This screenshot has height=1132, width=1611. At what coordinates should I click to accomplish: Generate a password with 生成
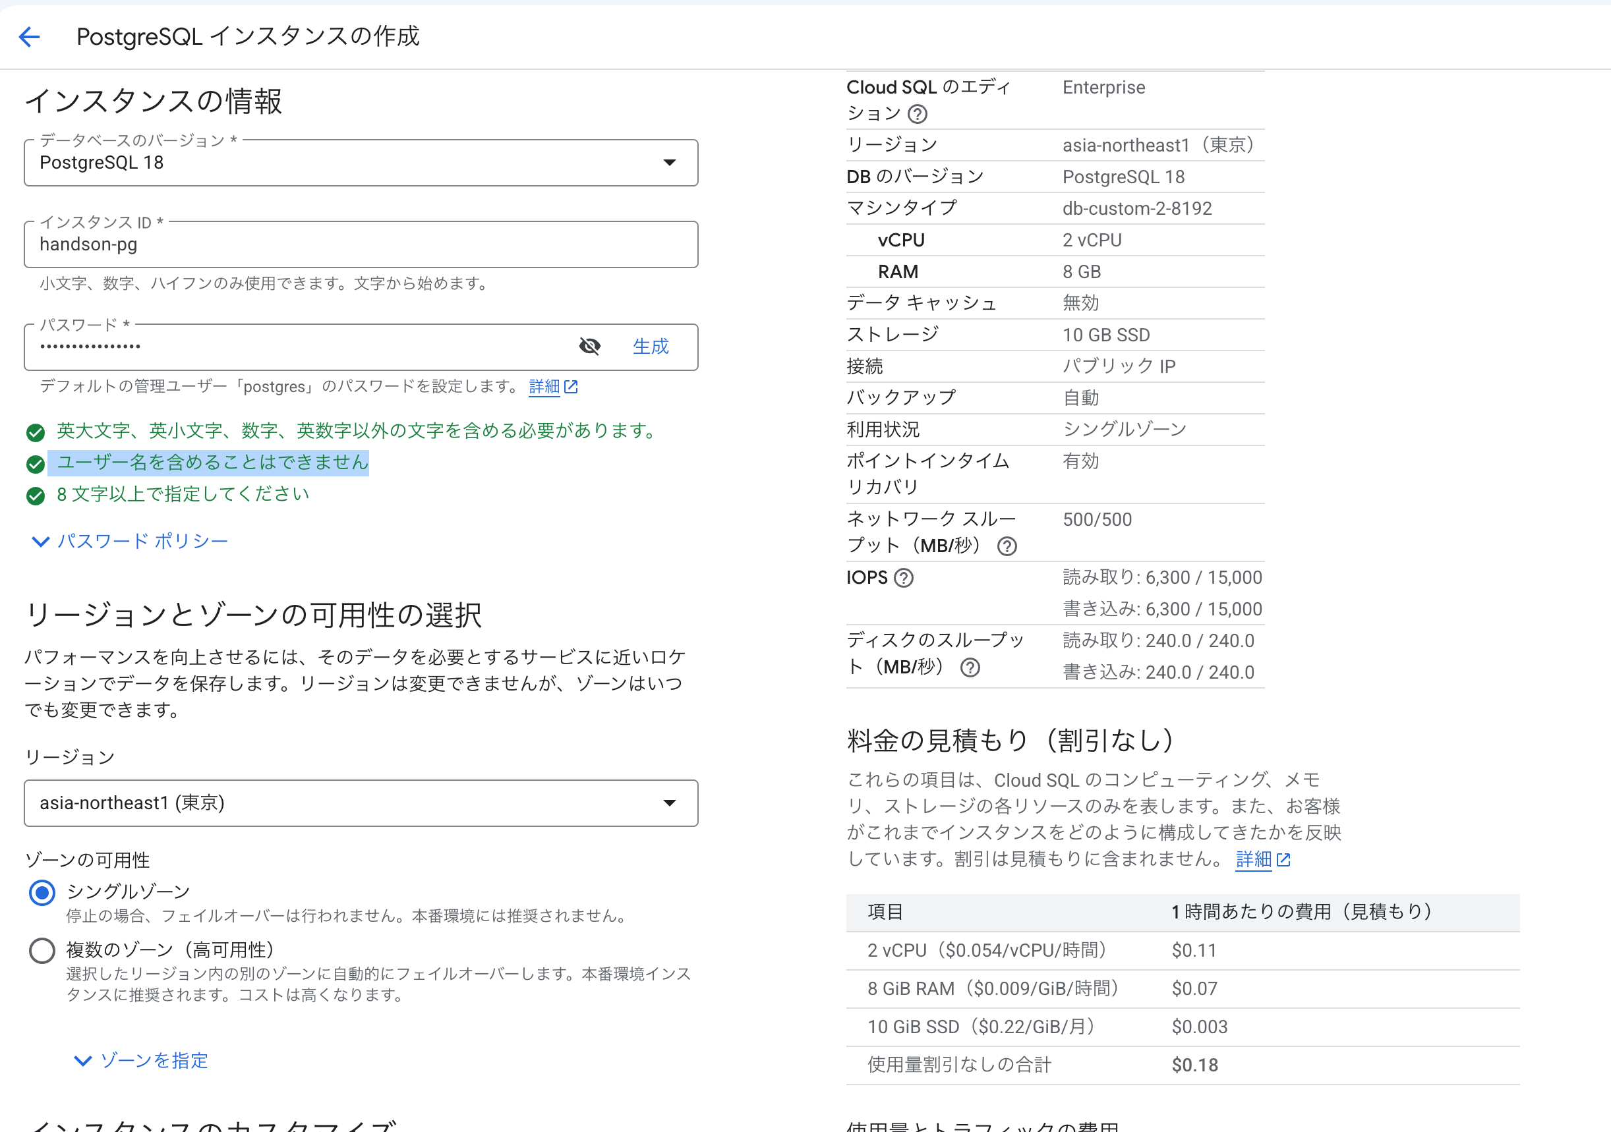651,347
